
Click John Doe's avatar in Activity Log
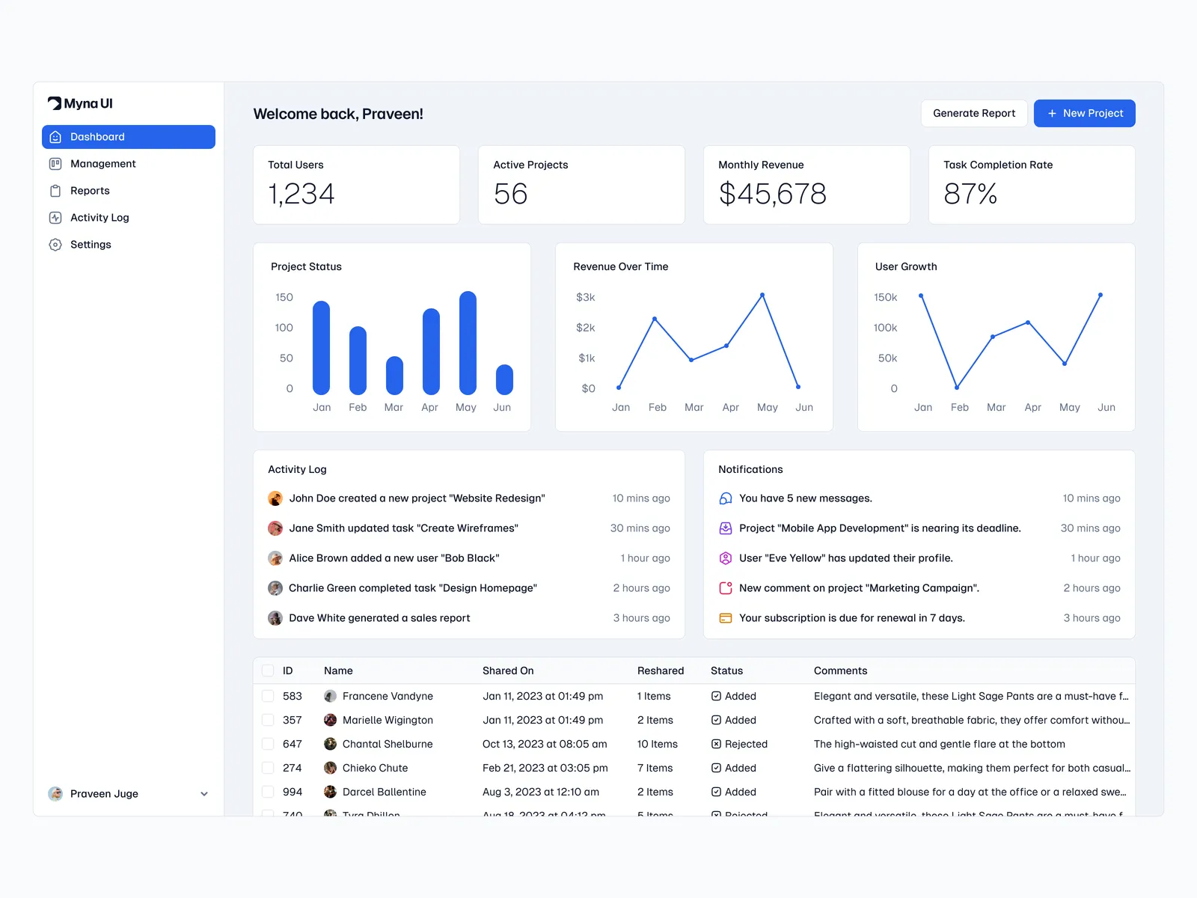click(275, 498)
